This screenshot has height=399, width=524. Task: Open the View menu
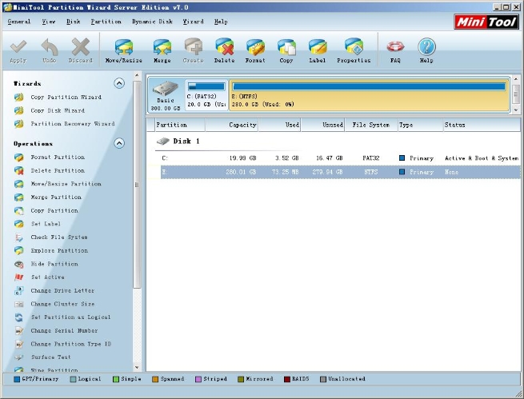[49, 22]
